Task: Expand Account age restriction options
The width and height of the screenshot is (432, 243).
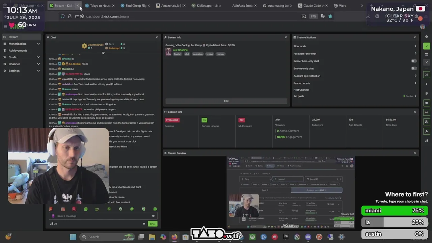Action: [x=415, y=76]
